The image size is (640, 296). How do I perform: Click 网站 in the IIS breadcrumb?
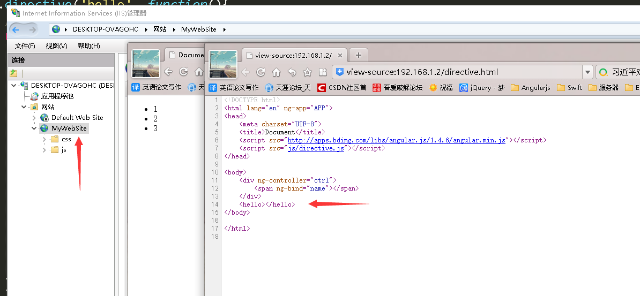click(x=160, y=29)
